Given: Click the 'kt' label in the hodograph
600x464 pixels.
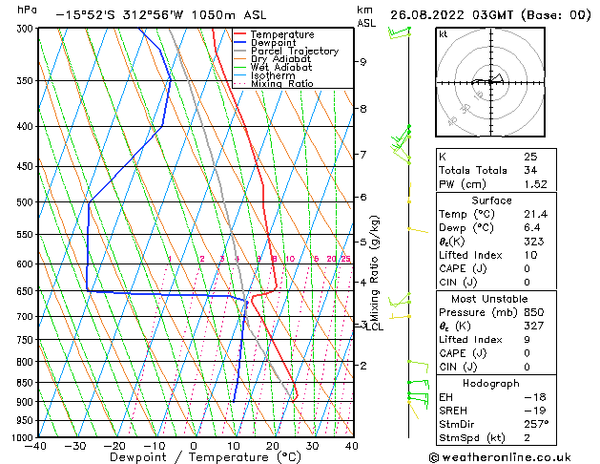Looking at the screenshot, I should 444,34.
